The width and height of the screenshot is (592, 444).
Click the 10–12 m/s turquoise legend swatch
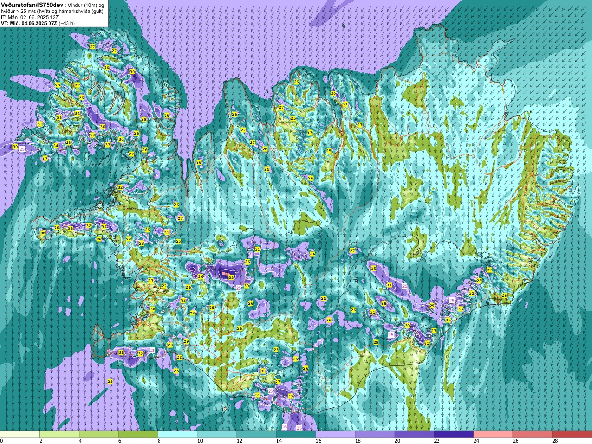pyautogui.click(x=217, y=434)
